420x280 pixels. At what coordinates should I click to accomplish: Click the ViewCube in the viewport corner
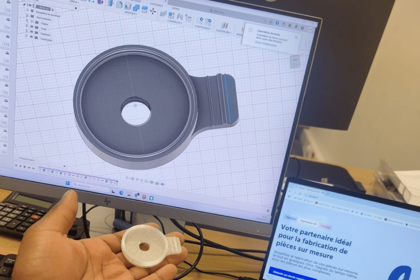tap(295, 61)
